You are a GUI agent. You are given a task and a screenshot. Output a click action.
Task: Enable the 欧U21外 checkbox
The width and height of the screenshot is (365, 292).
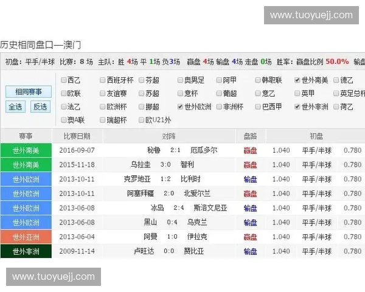point(141,120)
